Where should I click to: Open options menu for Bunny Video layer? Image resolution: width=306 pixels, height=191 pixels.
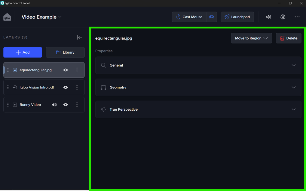point(77,105)
